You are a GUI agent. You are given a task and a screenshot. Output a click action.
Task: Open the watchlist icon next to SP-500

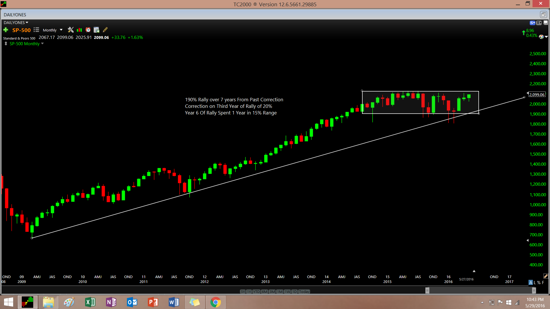(x=36, y=30)
